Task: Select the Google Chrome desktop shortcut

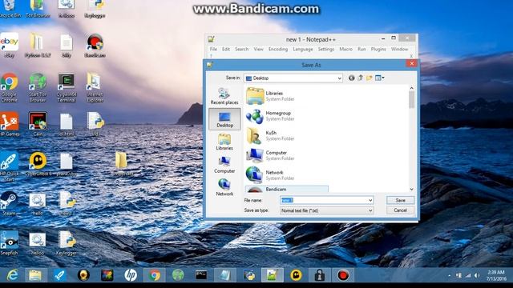Action: pyautogui.click(x=9, y=87)
